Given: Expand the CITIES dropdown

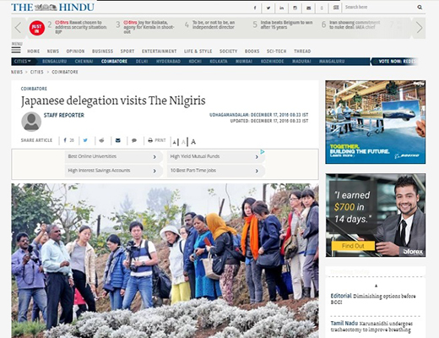Looking at the screenshot, I should (22, 62).
